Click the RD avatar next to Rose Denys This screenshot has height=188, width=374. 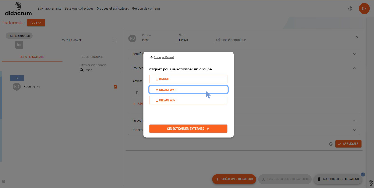17,87
